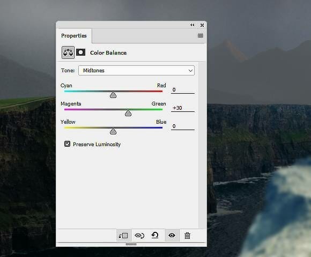Screen dimensions: 311x257
Task: Click the Cyan-Red slider handle
Action: (113, 95)
